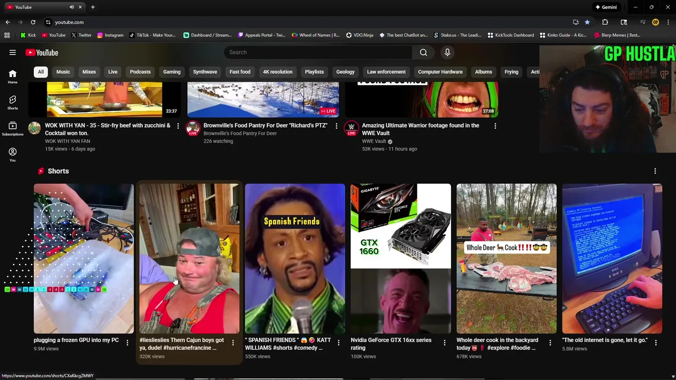
Task: Select the Mixes filter chip
Action: 89,72
